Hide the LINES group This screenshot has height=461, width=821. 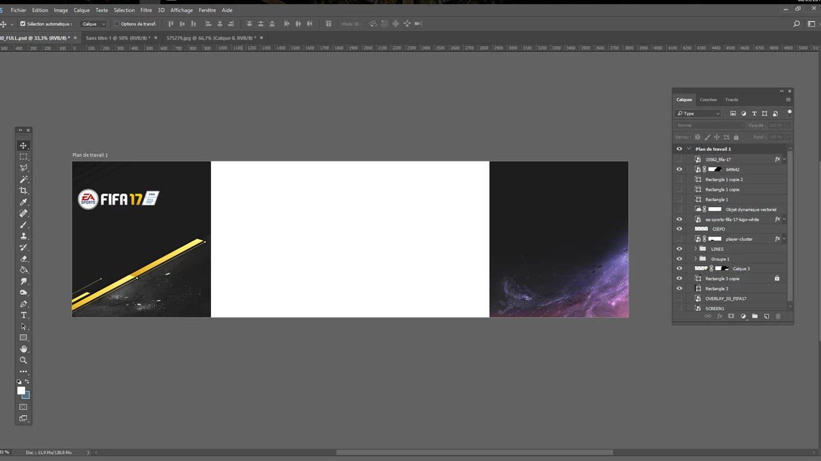679,249
